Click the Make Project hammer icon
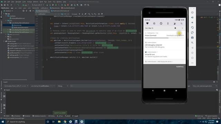The width and height of the screenshot is (221, 124). 18,5
